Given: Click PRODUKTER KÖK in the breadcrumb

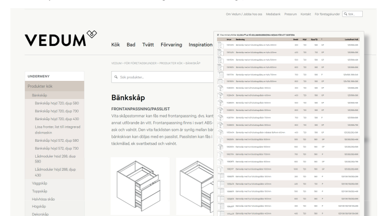Looking at the screenshot, I should coord(171,63).
